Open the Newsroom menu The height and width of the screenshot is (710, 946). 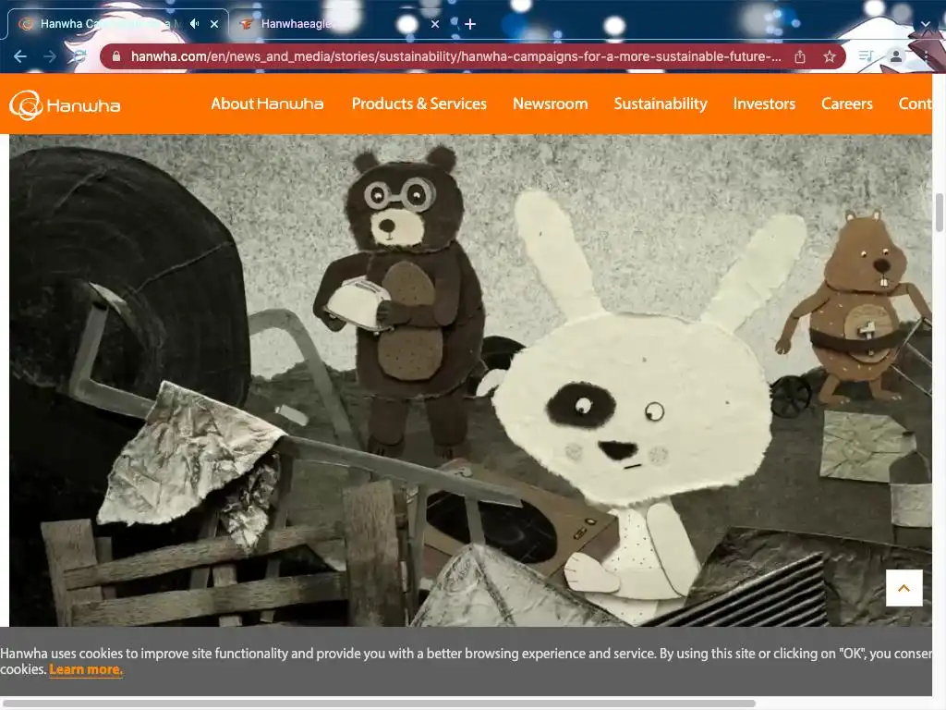point(551,104)
